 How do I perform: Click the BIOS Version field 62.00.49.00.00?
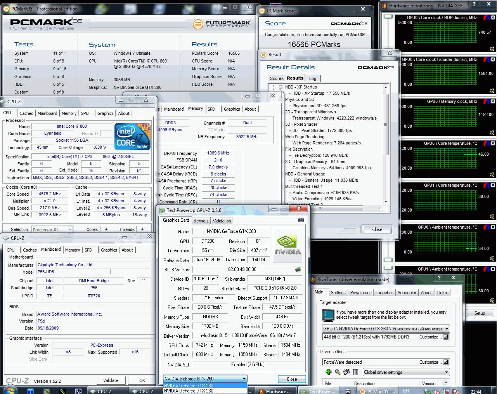click(x=242, y=269)
